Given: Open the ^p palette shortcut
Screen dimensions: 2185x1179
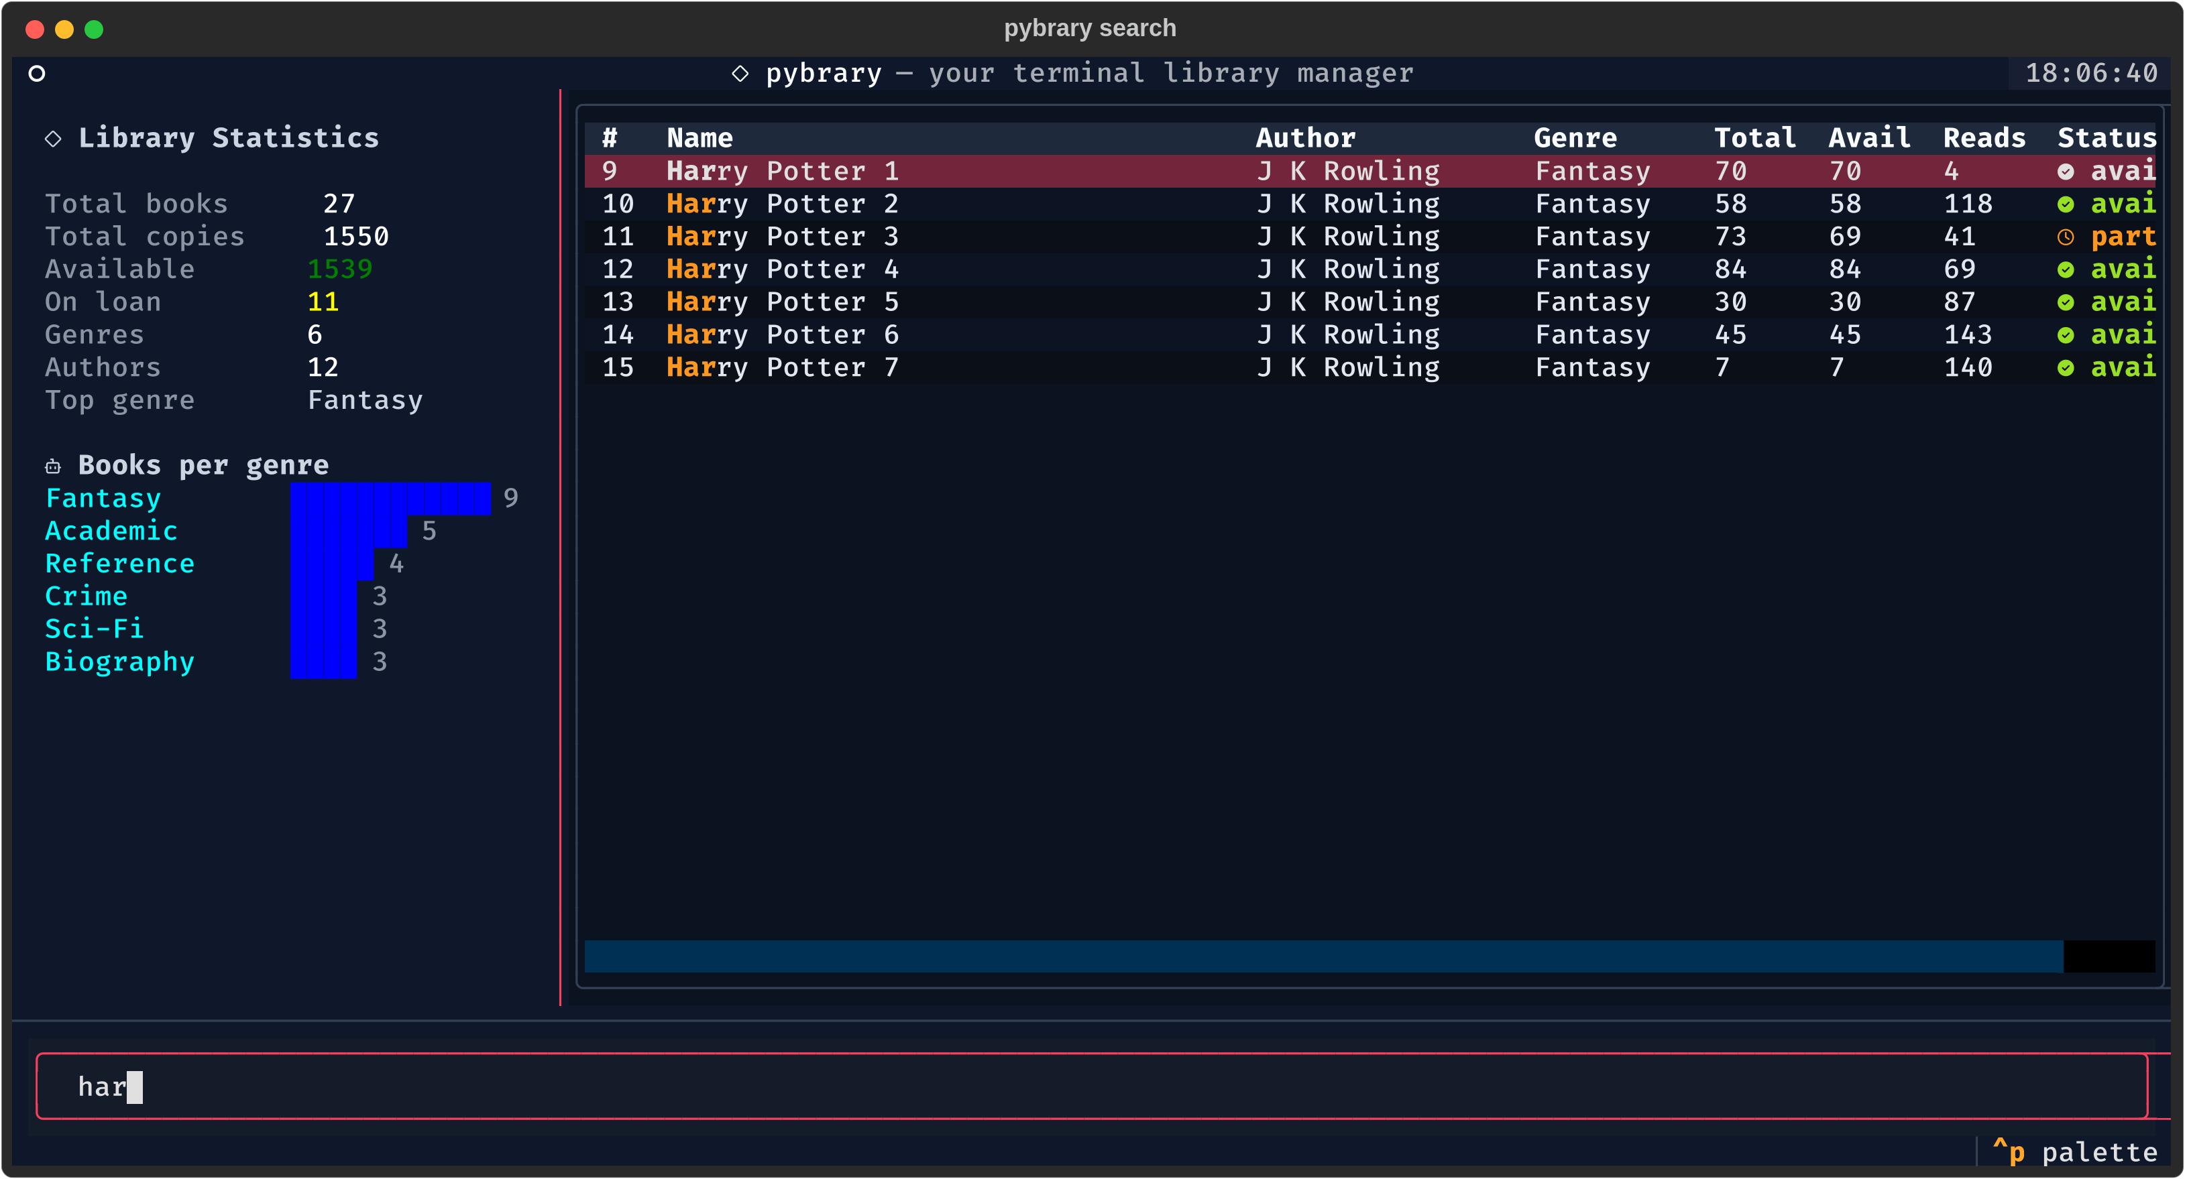Looking at the screenshot, I should [x=2074, y=1152].
